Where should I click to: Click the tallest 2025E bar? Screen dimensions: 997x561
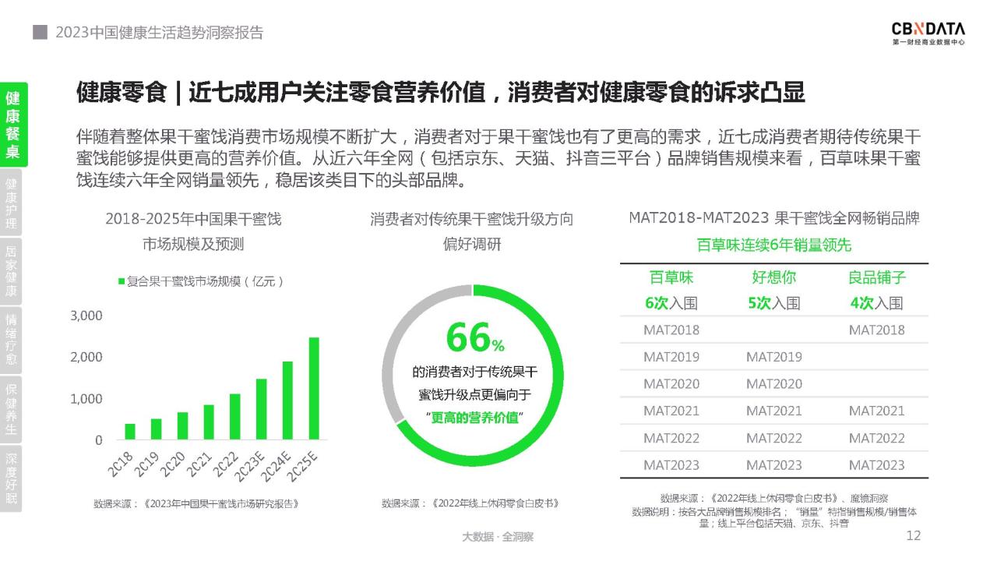(x=314, y=389)
